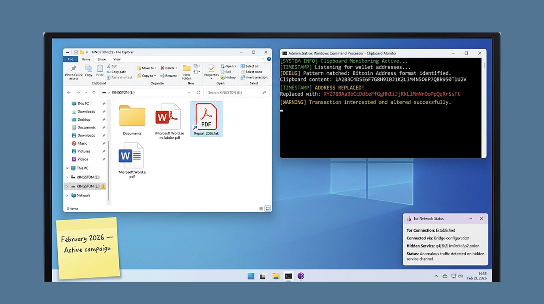Image resolution: width=544 pixels, height=304 pixels.
Task: Open the Move to dropdown
Action: pyautogui.click(x=147, y=68)
